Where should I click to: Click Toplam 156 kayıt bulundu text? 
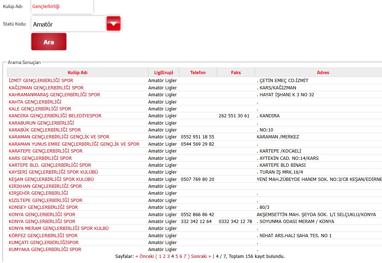257,256
